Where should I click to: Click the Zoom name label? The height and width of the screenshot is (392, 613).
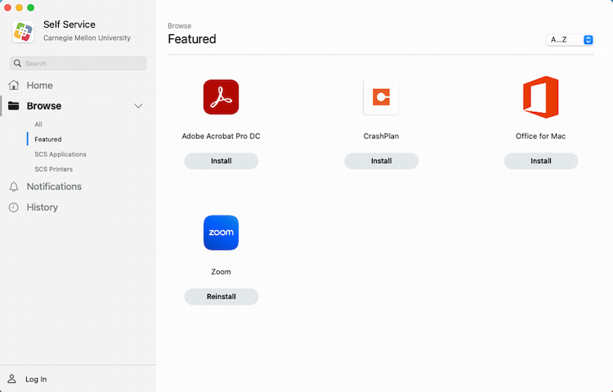(221, 272)
